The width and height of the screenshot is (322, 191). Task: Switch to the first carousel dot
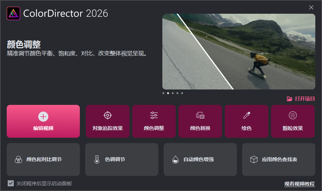163,93
